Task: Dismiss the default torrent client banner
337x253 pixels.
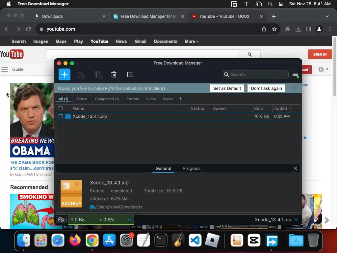Action: click(294, 88)
